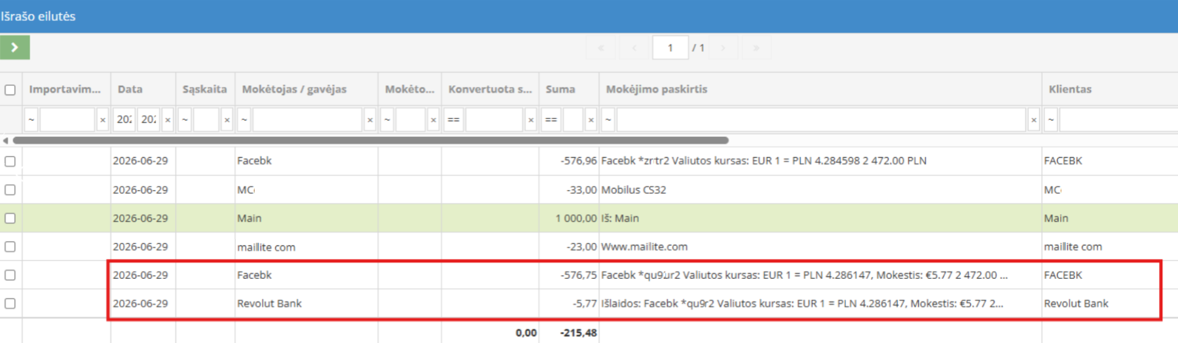Select the mailite com row checkbox

(x=10, y=247)
